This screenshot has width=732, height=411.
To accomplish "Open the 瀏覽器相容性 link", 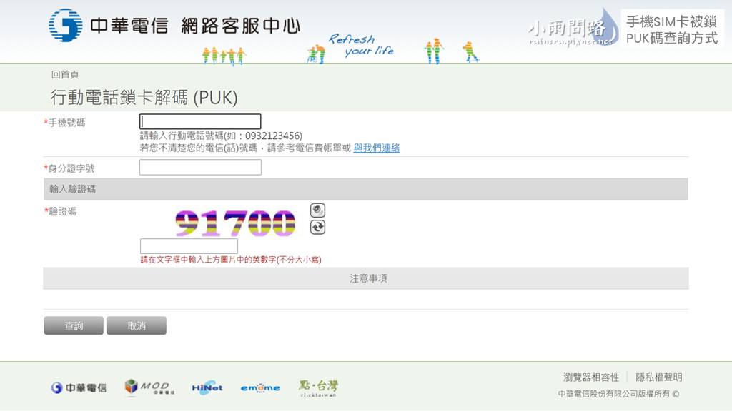I will (591, 377).
